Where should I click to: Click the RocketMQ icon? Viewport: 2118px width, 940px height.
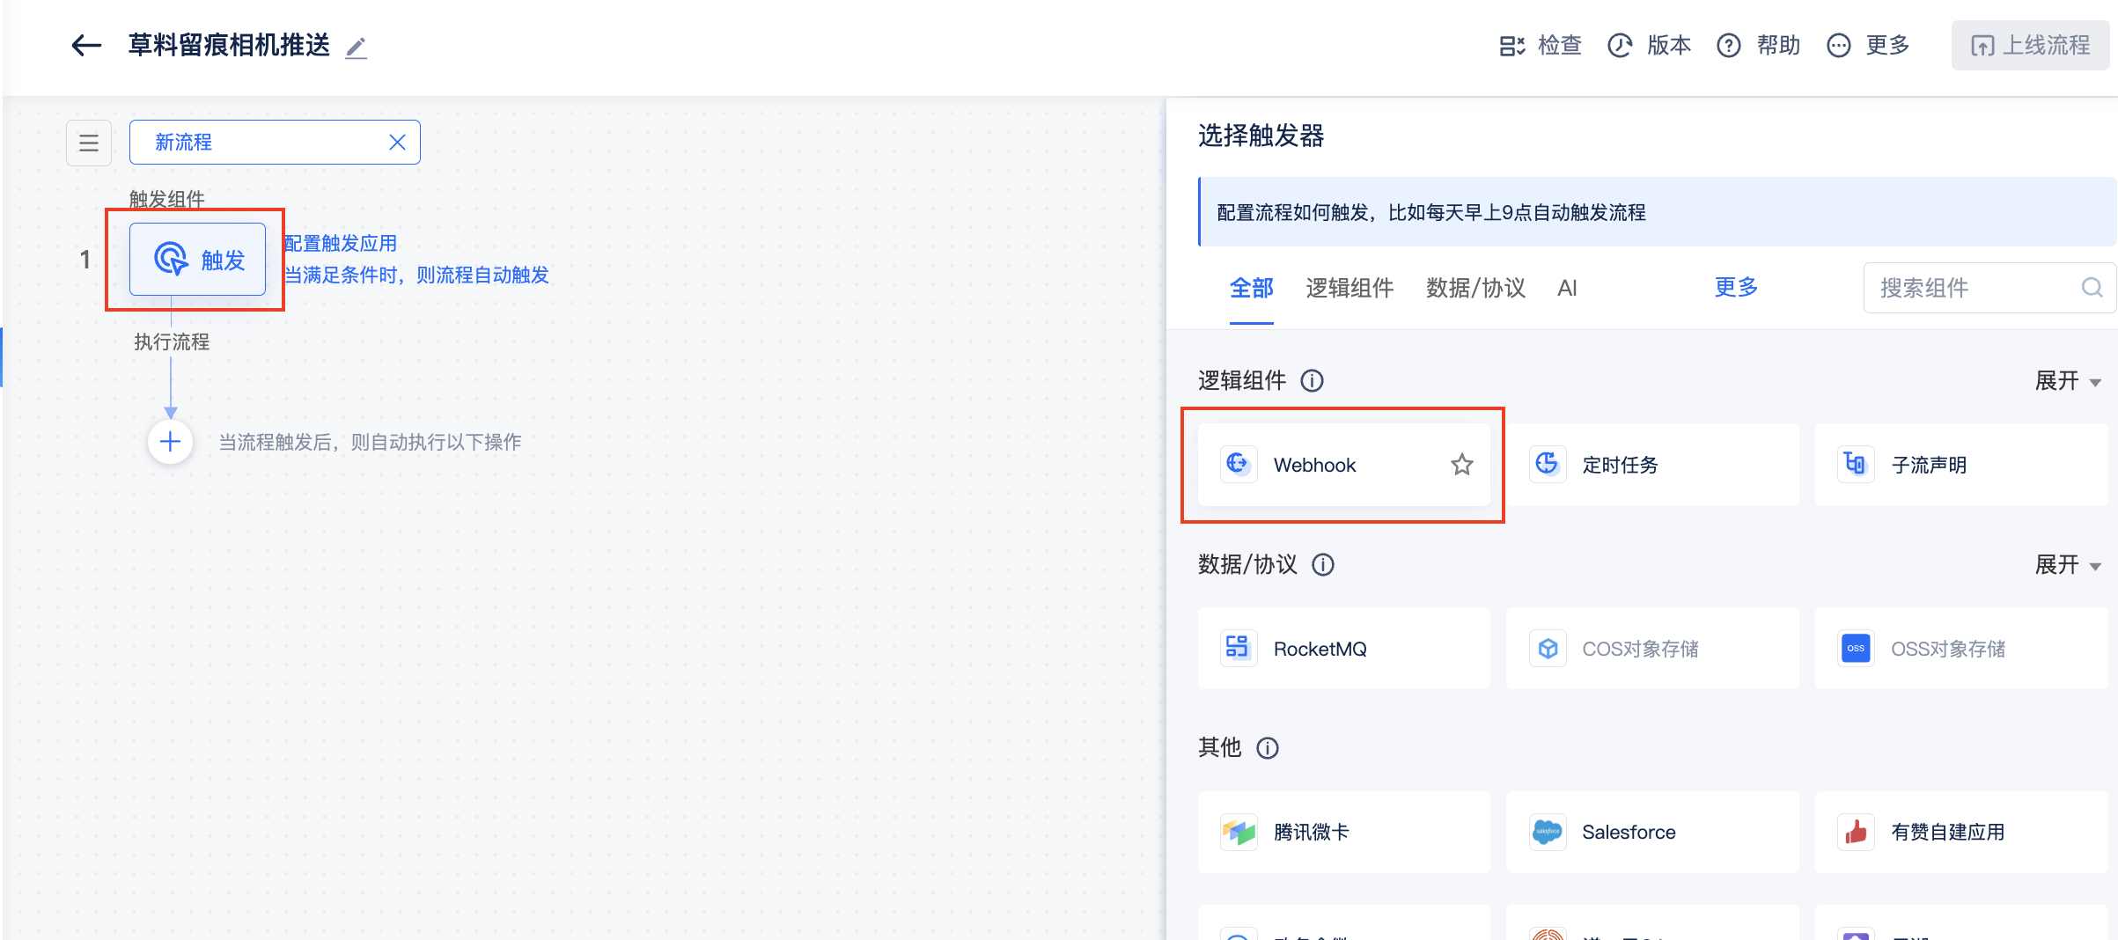coord(1238,648)
